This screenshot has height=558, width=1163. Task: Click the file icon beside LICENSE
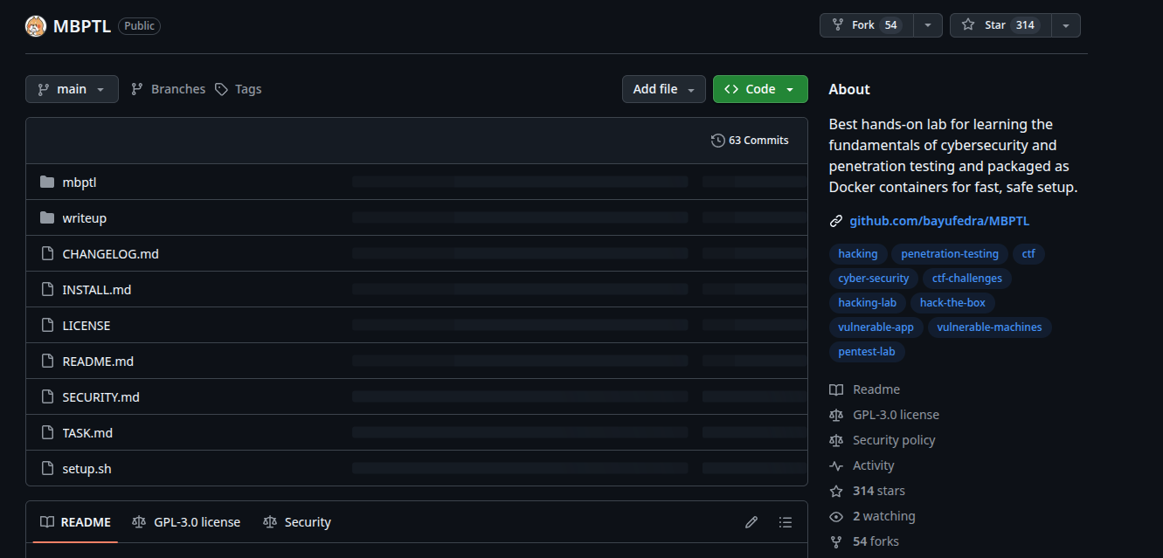coord(47,326)
